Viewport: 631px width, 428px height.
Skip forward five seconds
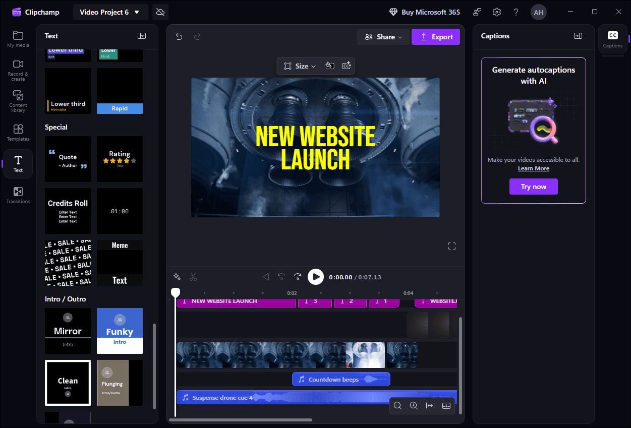298,276
